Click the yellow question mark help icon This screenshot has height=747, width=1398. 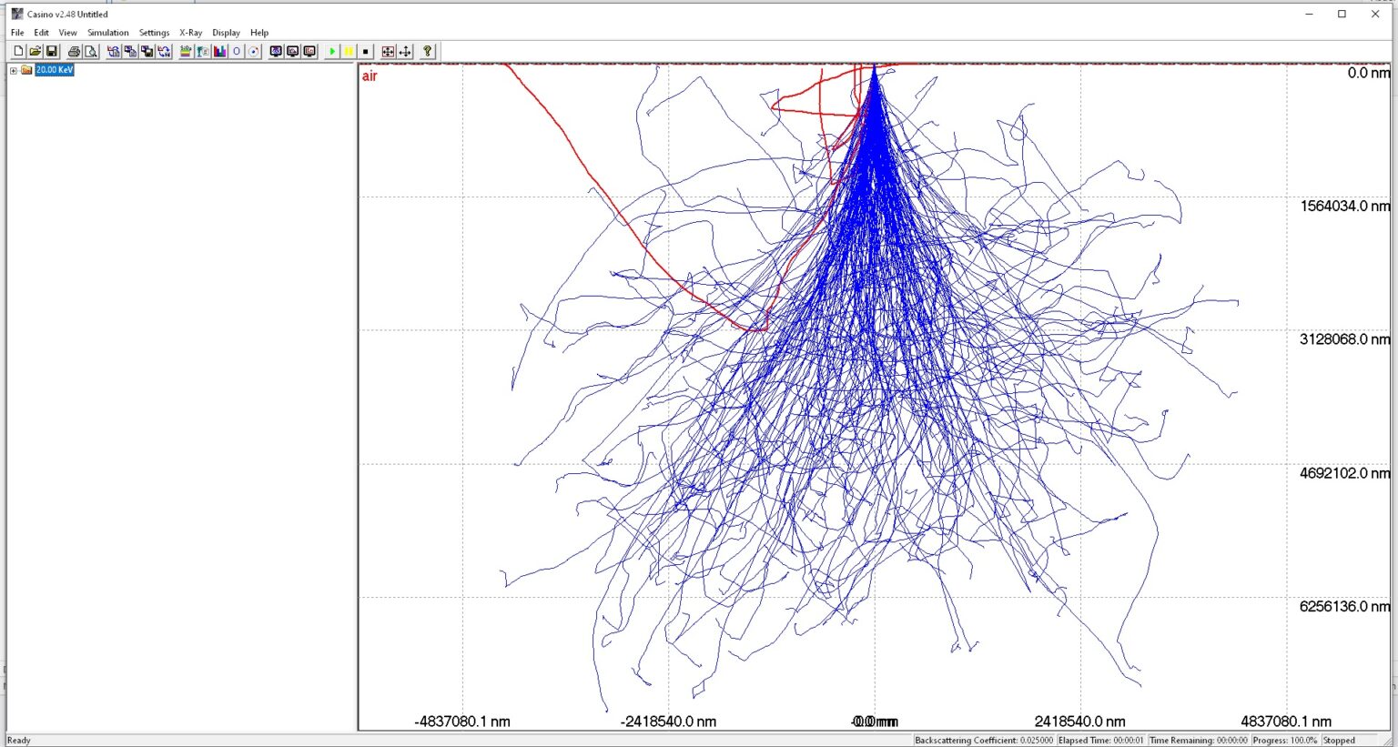[427, 52]
